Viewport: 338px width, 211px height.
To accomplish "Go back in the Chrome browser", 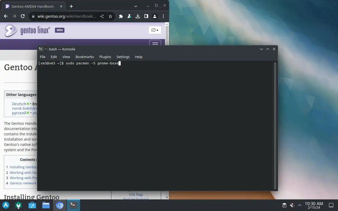I will (x=6, y=16).
